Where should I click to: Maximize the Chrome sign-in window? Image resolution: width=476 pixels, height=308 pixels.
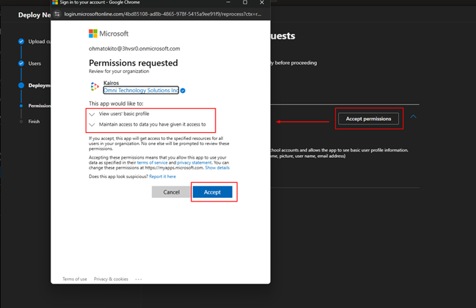245,2
